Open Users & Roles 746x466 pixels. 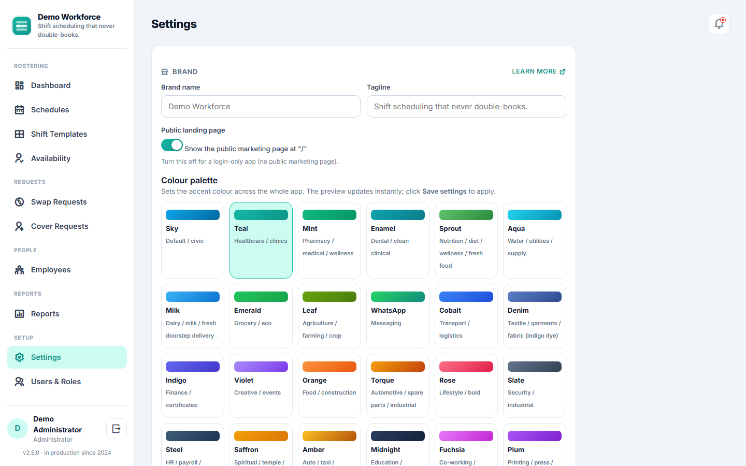[67, 382]
